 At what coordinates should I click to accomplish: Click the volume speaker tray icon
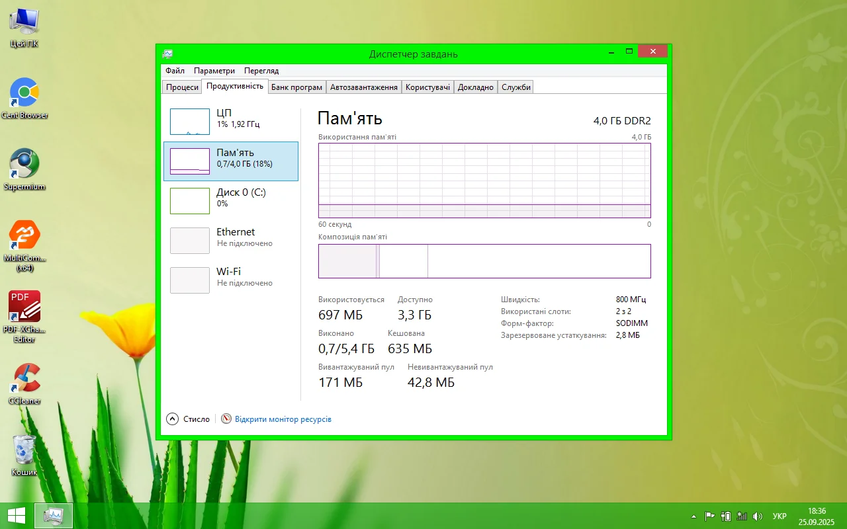(758, 516)
